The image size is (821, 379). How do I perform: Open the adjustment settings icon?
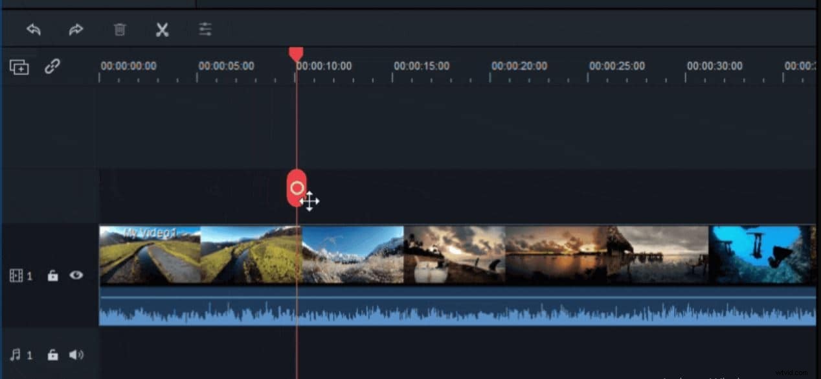(205, 29)
